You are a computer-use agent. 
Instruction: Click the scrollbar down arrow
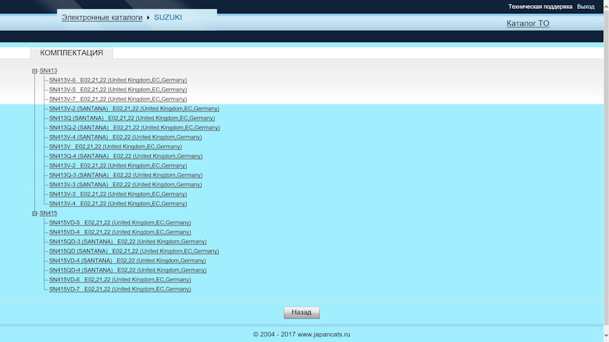606,336
